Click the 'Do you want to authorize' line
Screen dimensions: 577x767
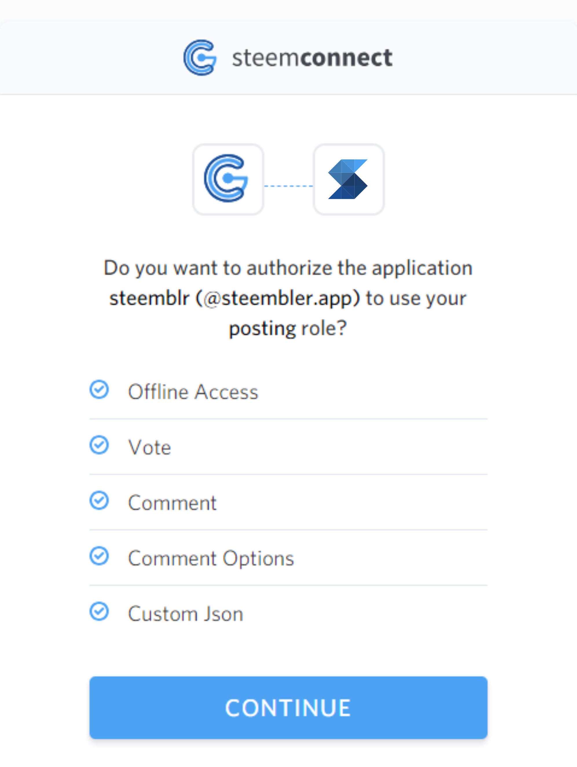point(288,268)
